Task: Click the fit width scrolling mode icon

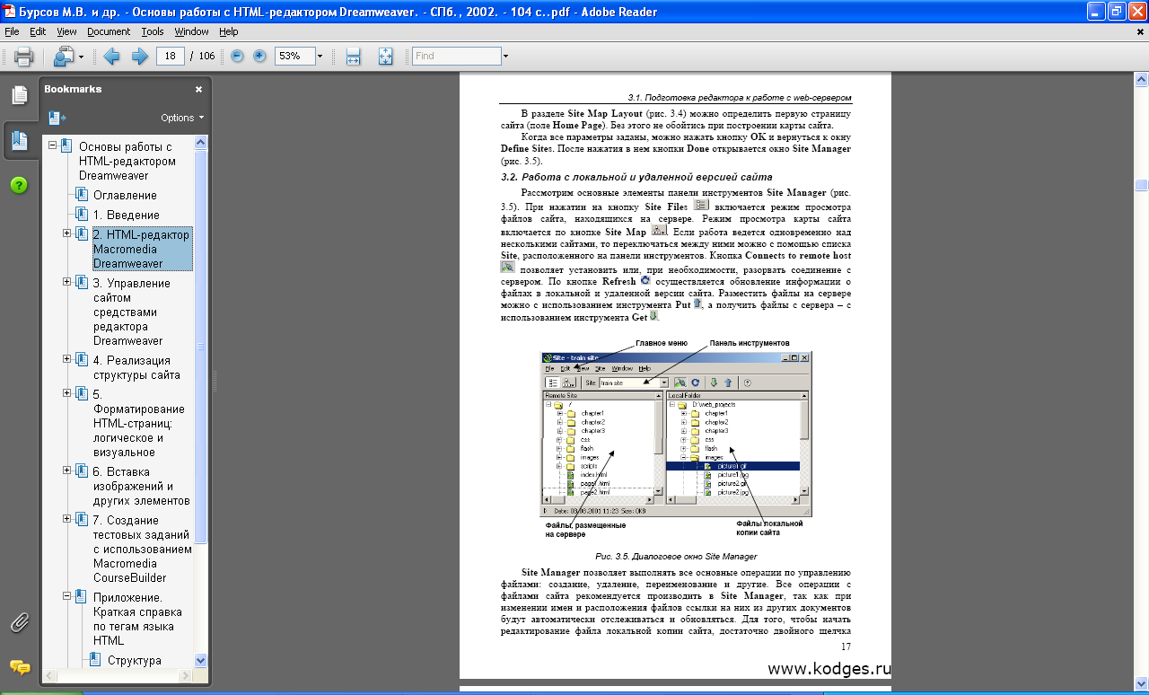Action: click(353, 57)
